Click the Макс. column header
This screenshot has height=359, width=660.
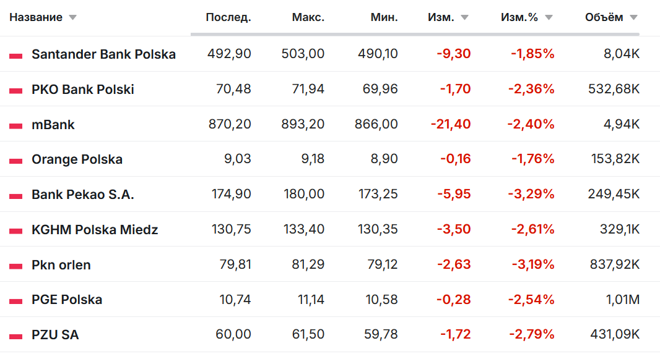[308, 17]
